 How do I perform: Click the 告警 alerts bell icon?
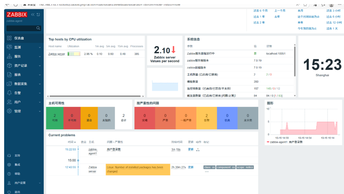9,93
